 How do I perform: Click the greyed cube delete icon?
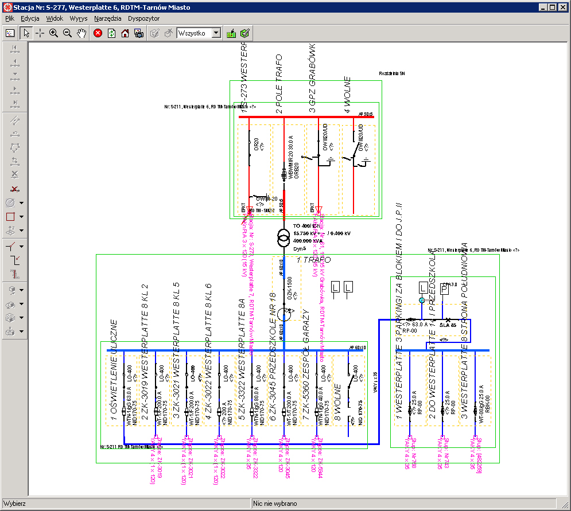click(168, 33)
